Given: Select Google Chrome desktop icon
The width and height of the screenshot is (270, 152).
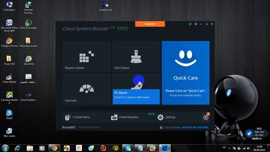Looking at the screenshot, I should click(x=9, y=42).
